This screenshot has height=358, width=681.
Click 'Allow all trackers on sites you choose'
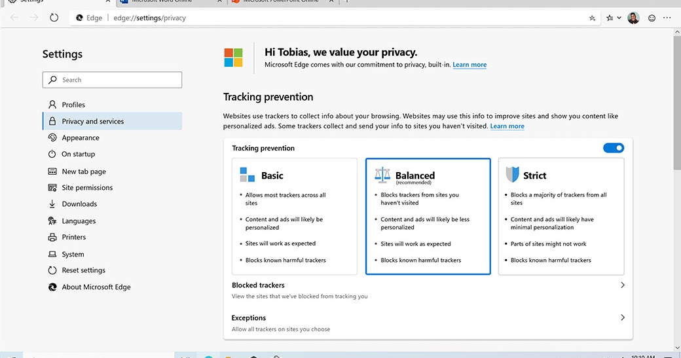pyautogui.click(x=280, y=329)
